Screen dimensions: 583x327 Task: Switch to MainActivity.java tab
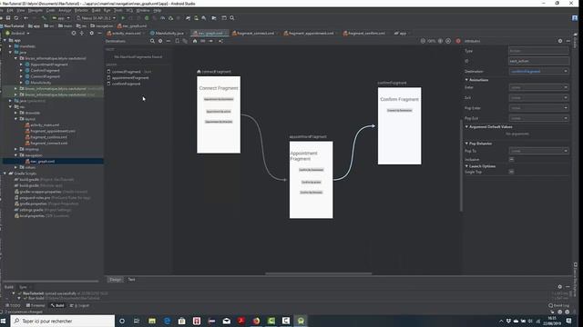point(167,33)
